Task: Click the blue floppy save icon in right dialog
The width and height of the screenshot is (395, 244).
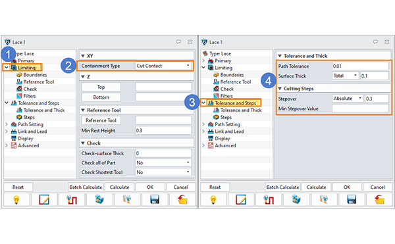Action: click(352, 200)
